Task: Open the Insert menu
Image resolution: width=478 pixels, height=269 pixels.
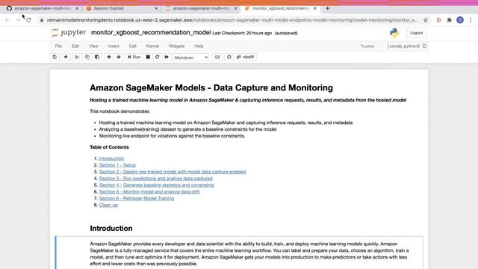Action: point(114,46)
